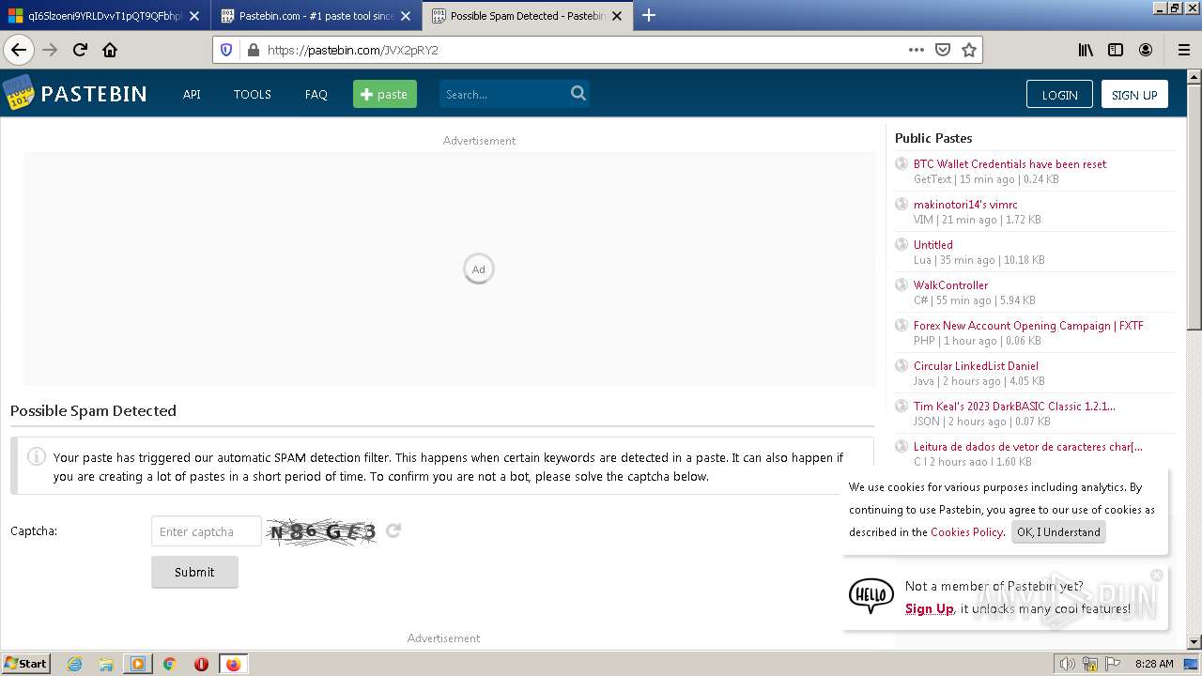Open Tim Keal's 2023 DarkBASIC Classic paste

(1014, 406)
